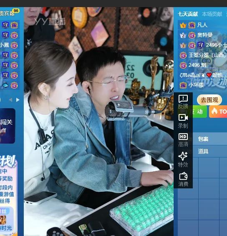Show next page of guest seats
Viewport: 227px width, 236px height.
[18, 100]
